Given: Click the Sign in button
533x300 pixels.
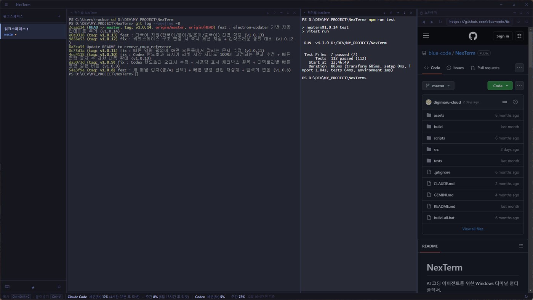Looking at the screenshot, I should coord(503,36).
